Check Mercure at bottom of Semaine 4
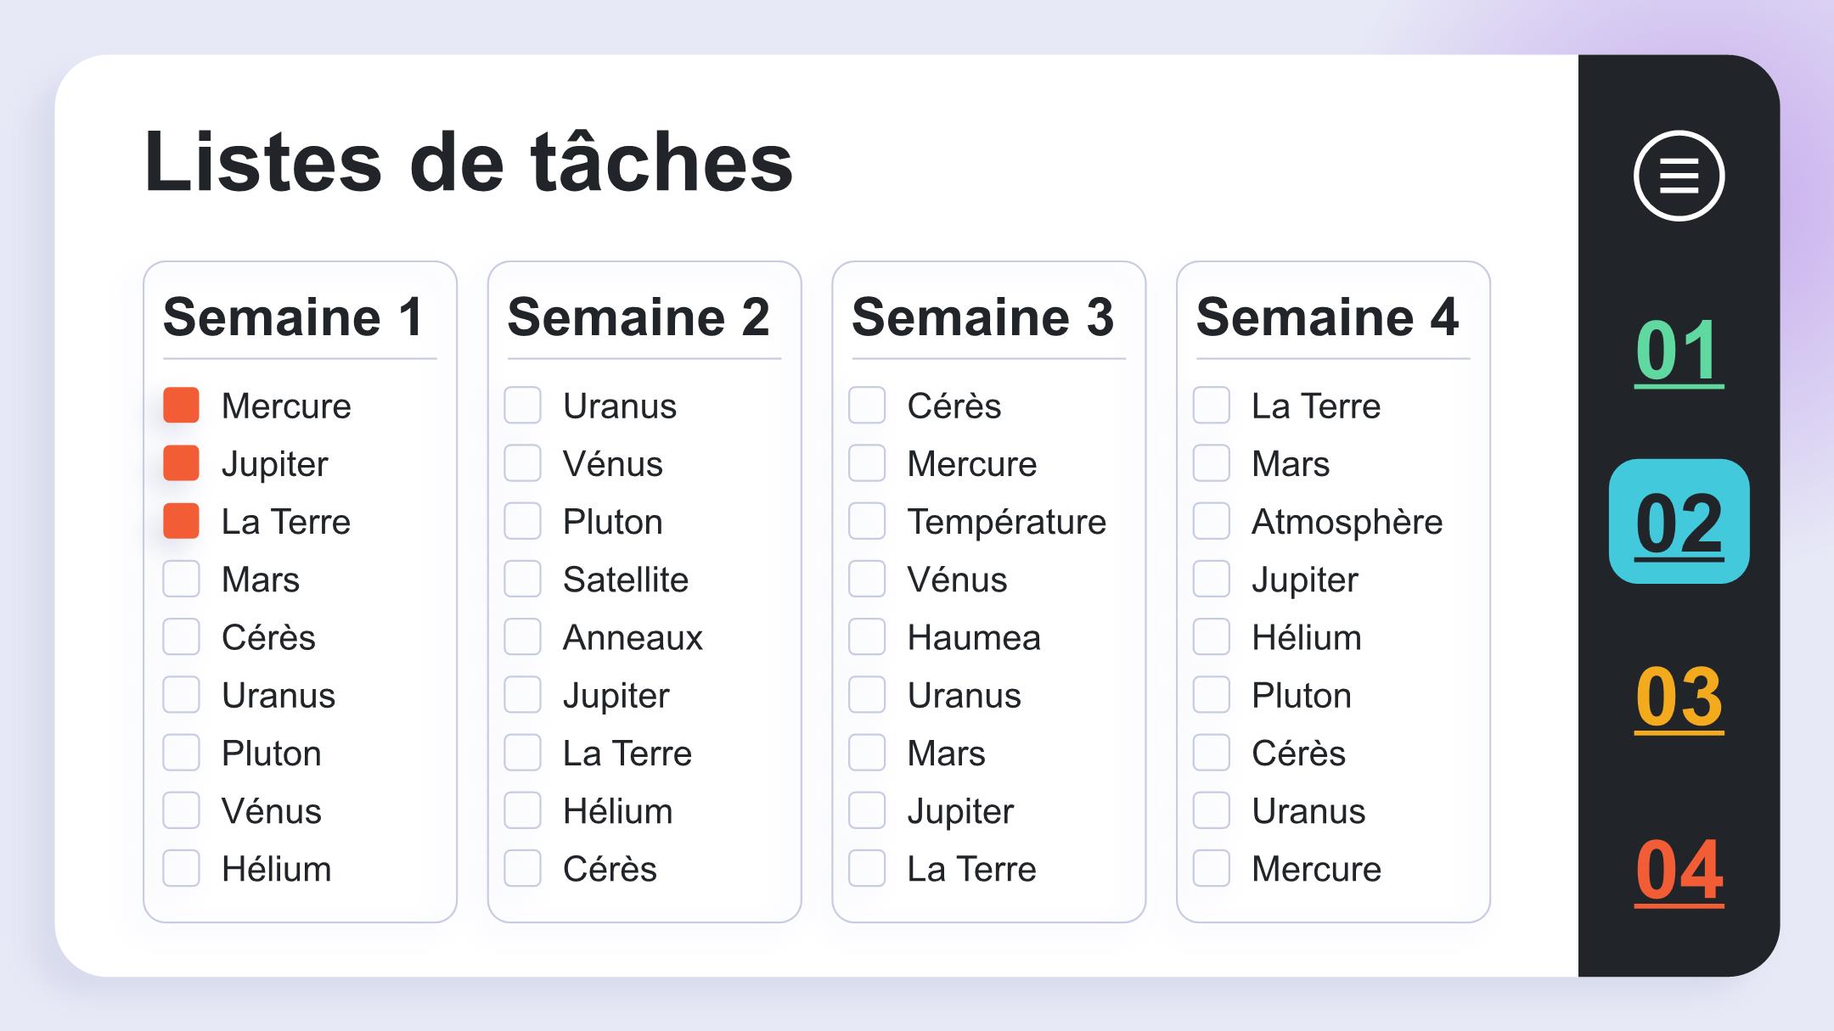This screenshot has height=1031, width=1834. pos(1212,868)
